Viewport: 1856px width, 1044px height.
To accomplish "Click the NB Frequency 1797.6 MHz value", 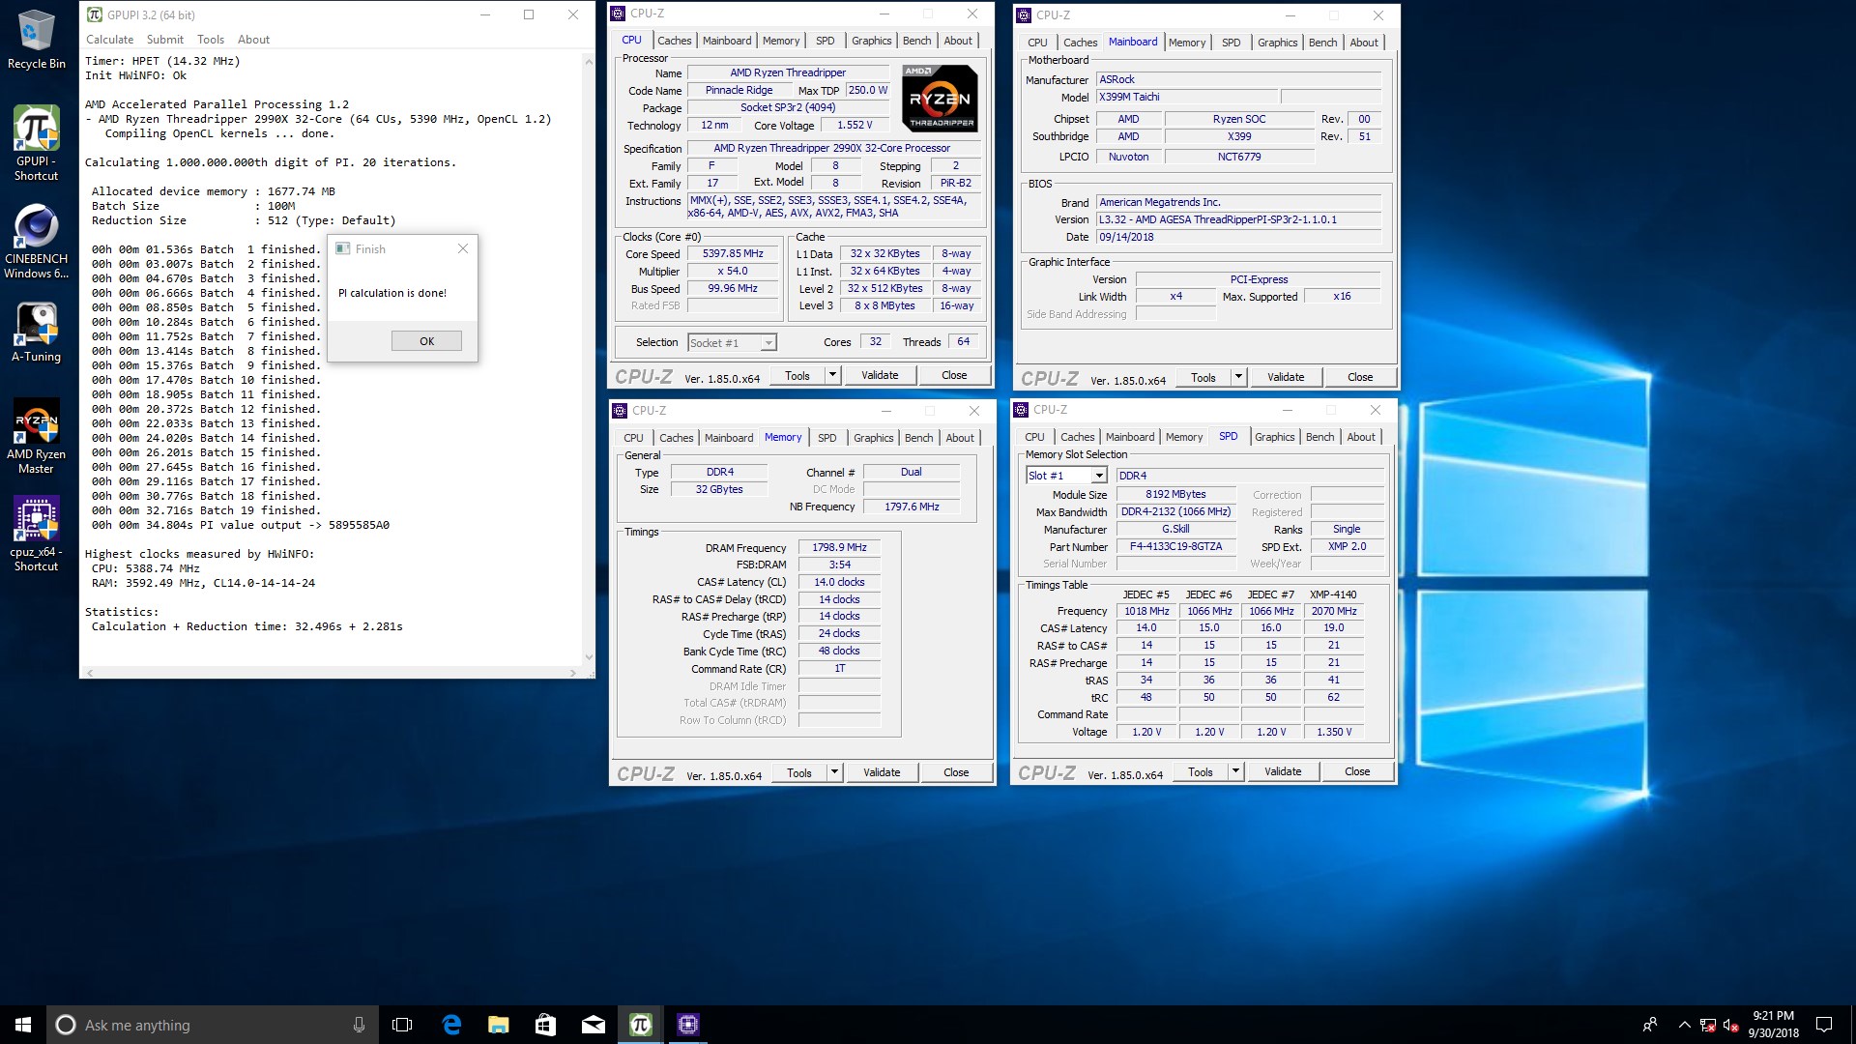I will tap(912, 507).
